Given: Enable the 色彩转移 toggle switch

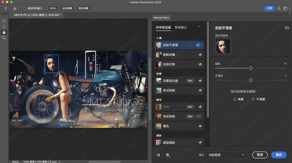Looking at the screenshot, I should 199,116.
